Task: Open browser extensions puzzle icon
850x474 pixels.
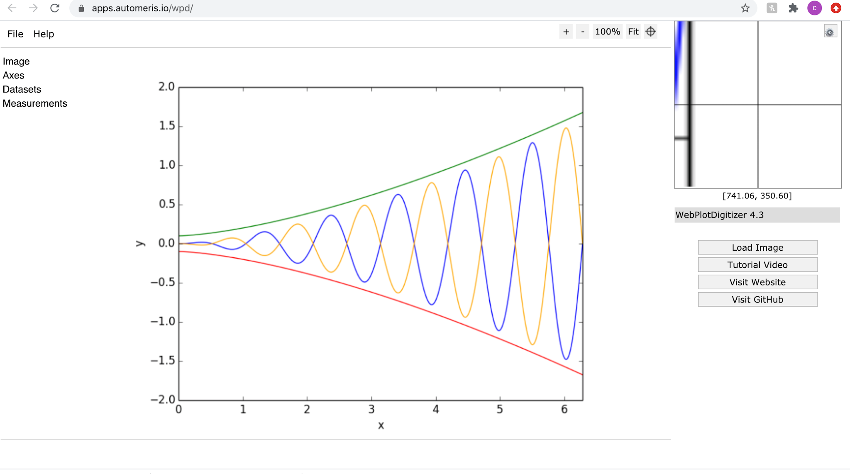Action: click(x=793, y=8)
